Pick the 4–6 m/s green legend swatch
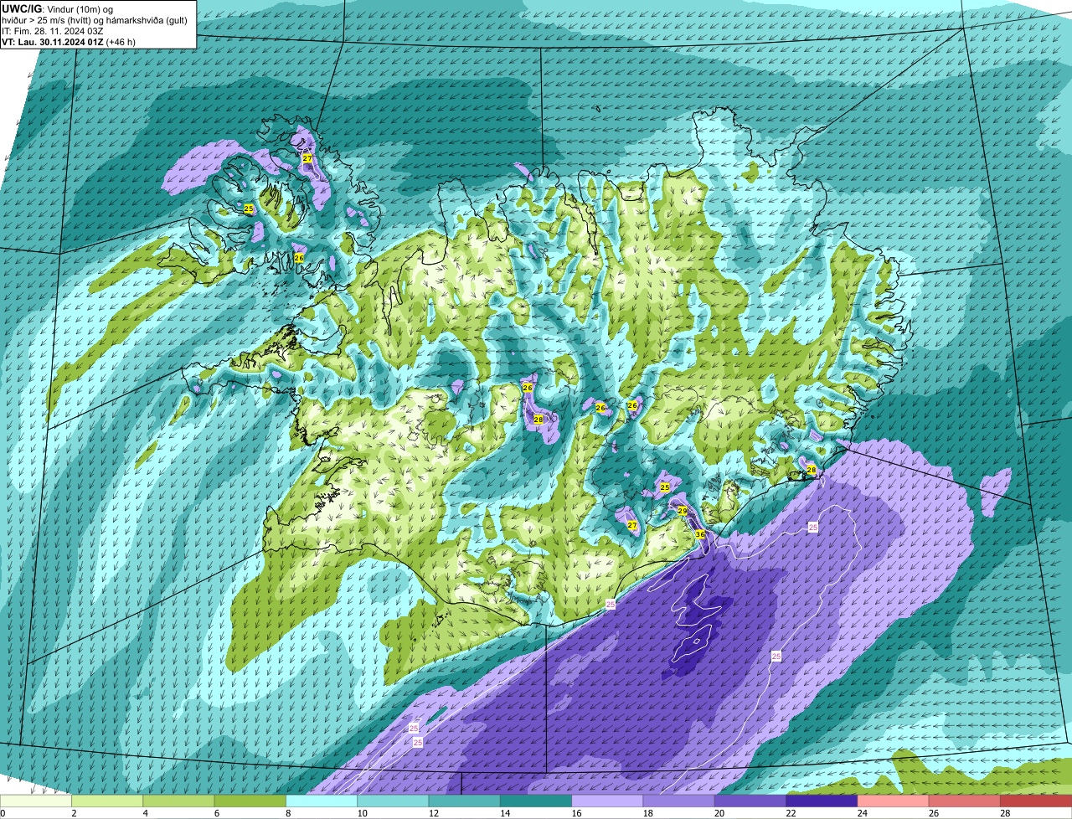 [x=178, y=801]
